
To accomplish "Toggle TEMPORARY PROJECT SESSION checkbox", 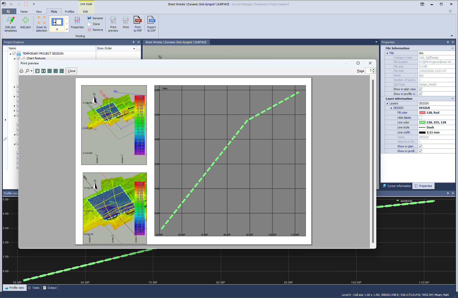I will coord(14,54).
